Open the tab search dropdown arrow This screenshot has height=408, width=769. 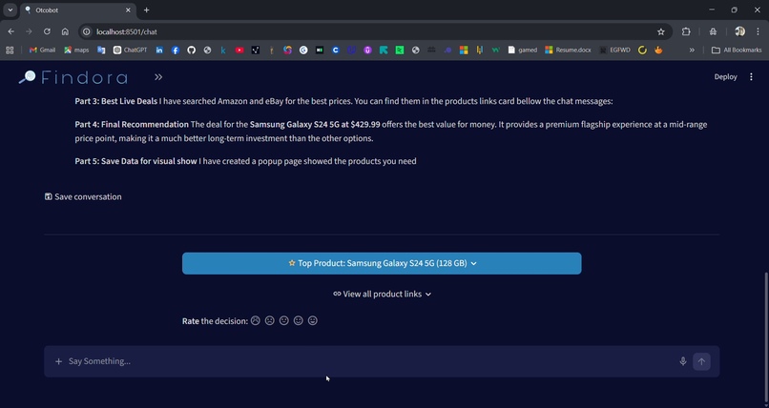tap(10, 10)
